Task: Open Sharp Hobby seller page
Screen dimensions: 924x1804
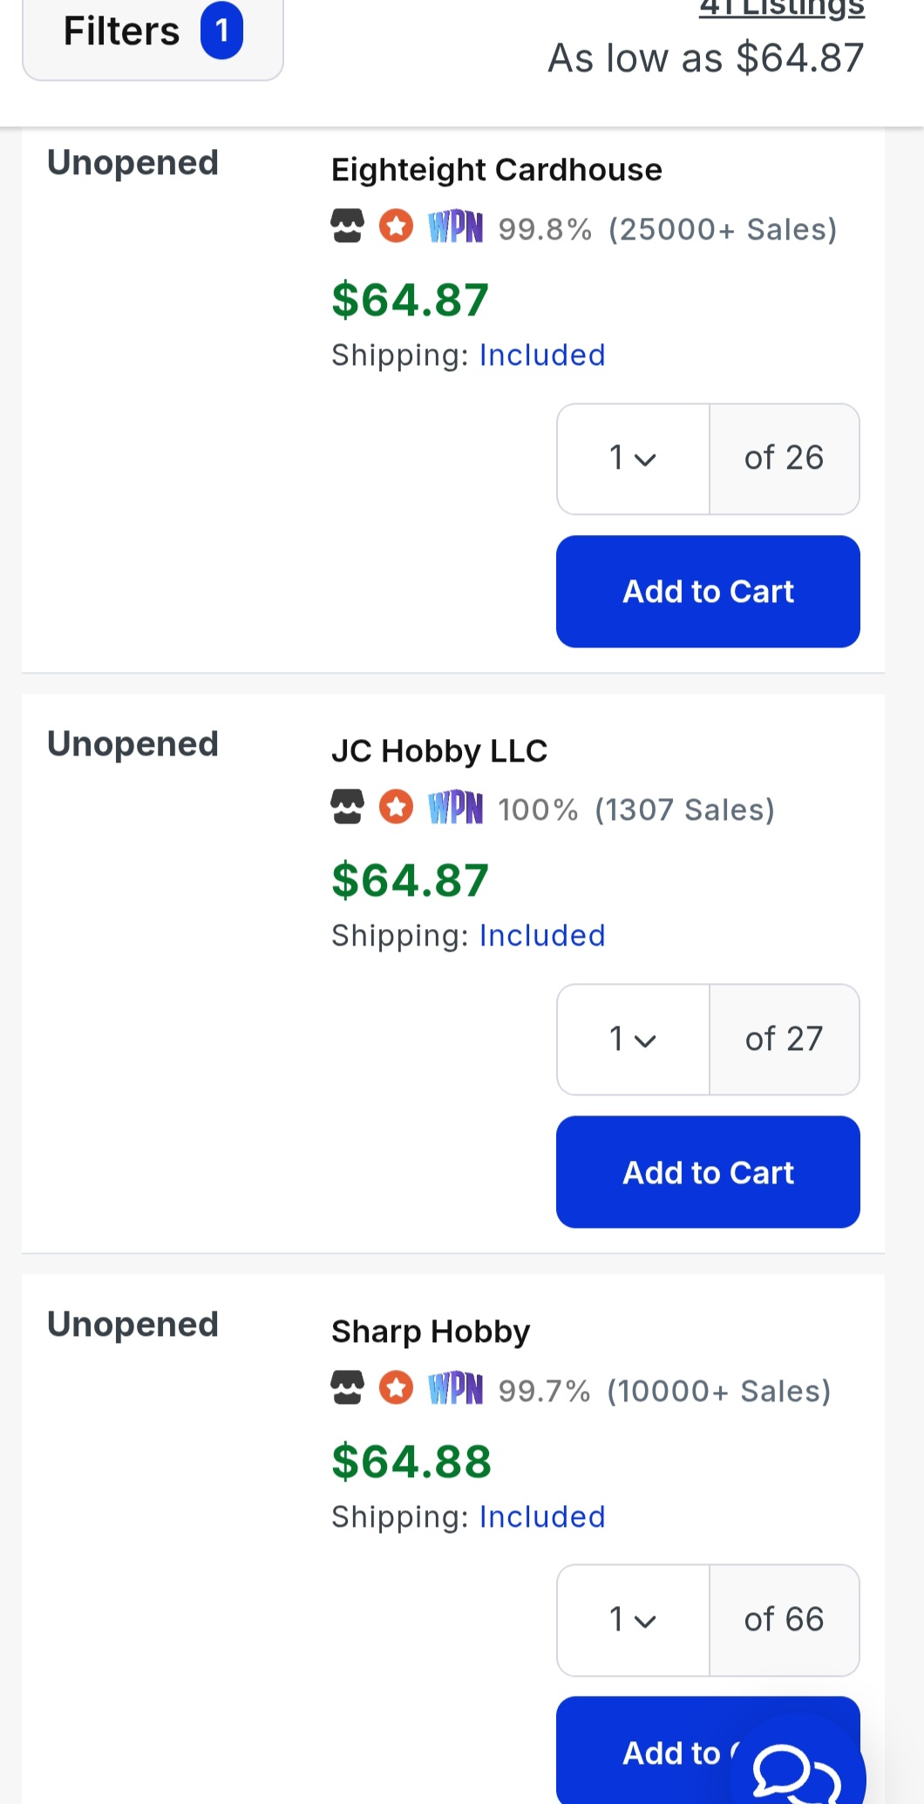Action: click(430, 1332)
